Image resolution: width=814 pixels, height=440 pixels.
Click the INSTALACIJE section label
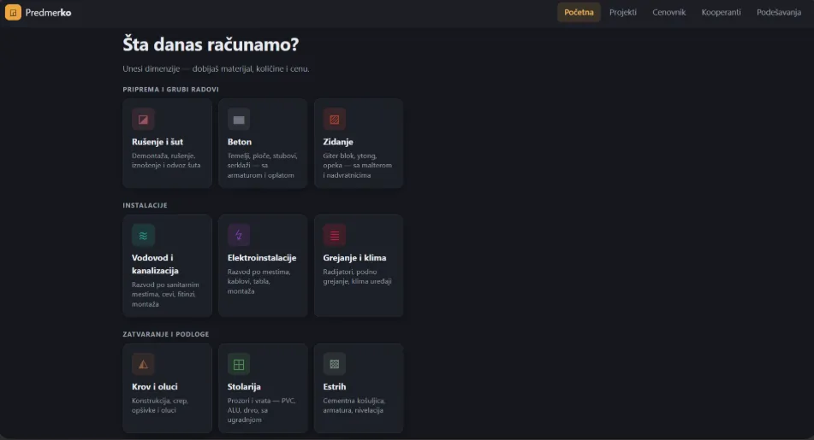[x=145, y=205]
